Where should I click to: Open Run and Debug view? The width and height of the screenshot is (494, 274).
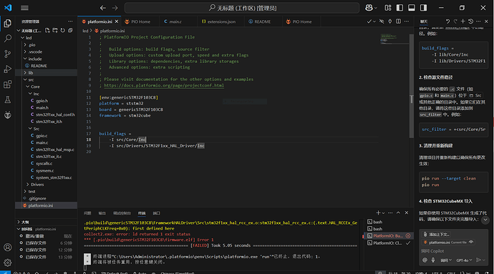(x=8, y=69)
